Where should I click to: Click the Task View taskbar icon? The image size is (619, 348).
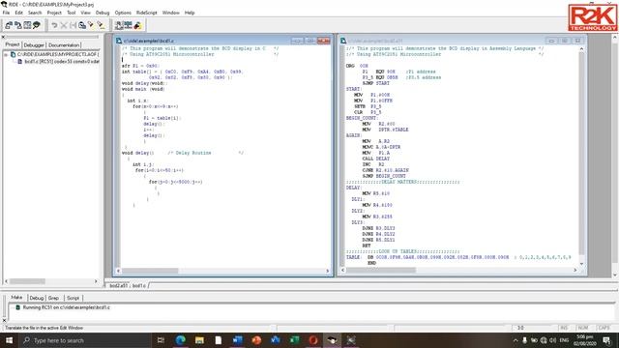click(x=161, y=339)
